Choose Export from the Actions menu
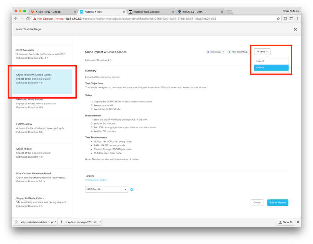 (271, 61)
